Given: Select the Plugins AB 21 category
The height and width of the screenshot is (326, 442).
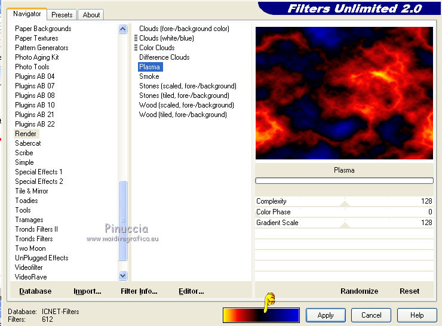Looking at the screenshot, I should pos(35,115).
